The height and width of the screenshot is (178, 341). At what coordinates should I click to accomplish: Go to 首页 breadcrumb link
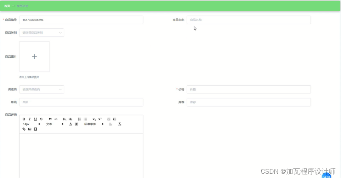(7, 6)
